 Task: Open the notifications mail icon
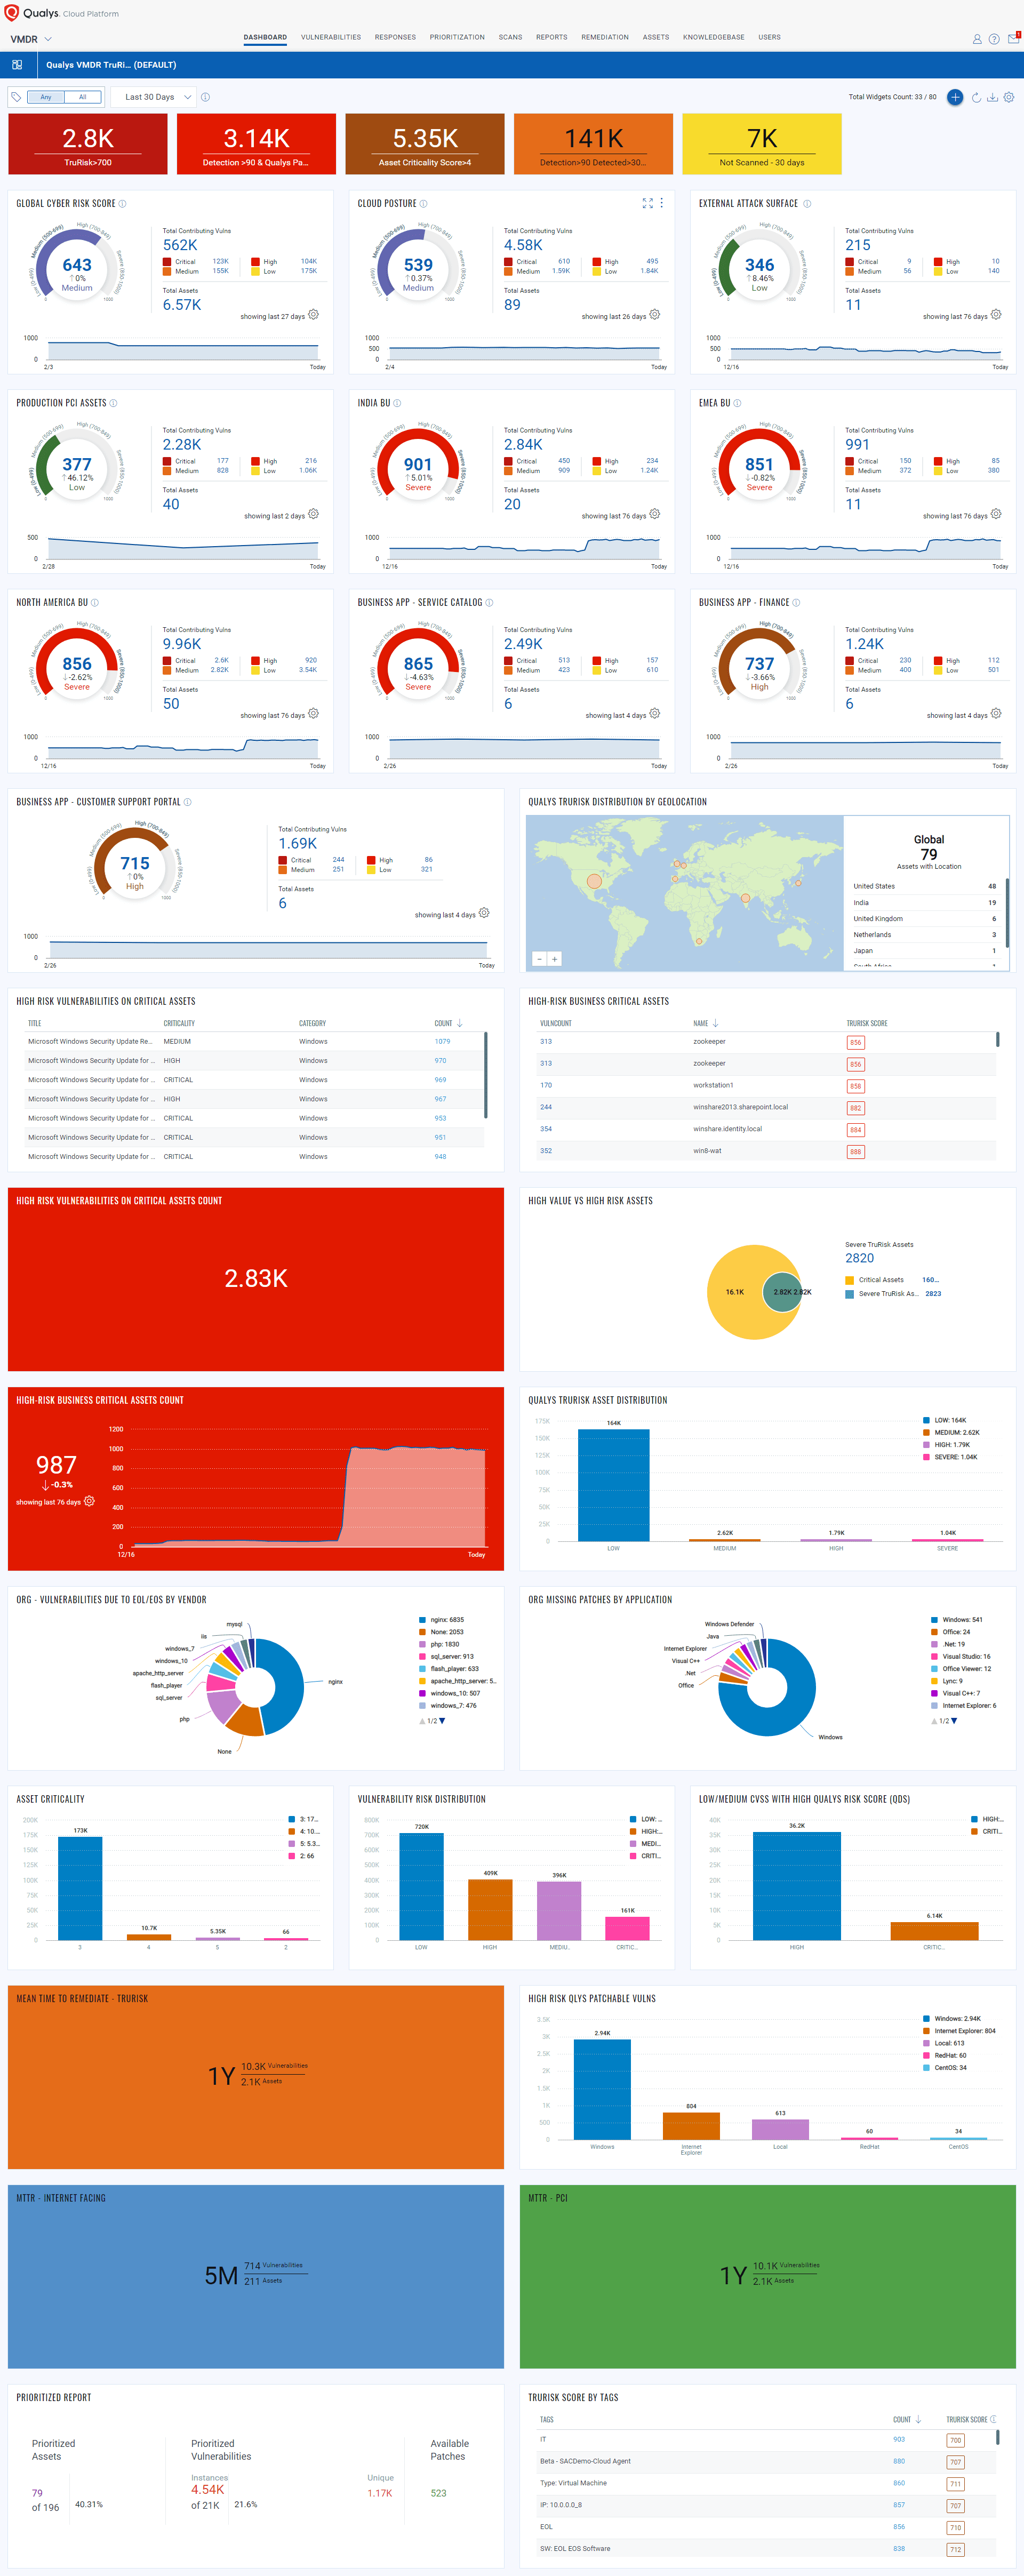1013,38
